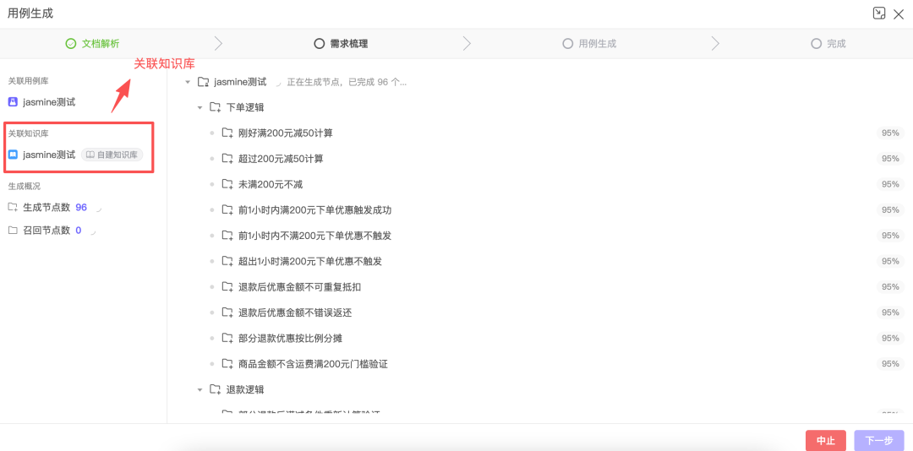Click the generated node count 96
The height and width of the screenshot is (451, 913).
click(81, 207)
